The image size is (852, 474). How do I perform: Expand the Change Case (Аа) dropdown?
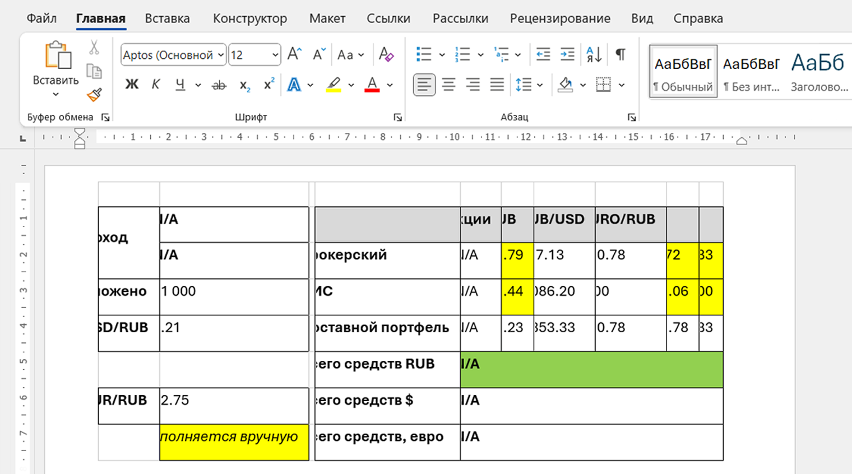point(361,55)
